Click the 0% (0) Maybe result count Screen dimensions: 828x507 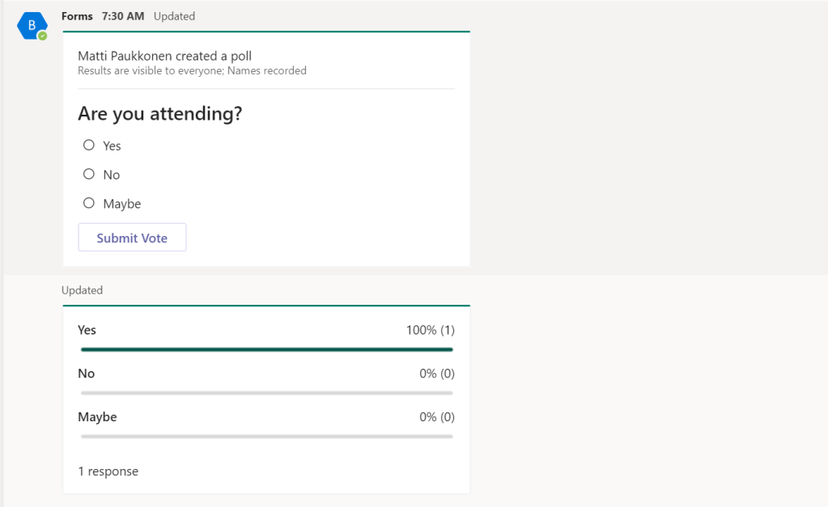[x=437, y=417]
